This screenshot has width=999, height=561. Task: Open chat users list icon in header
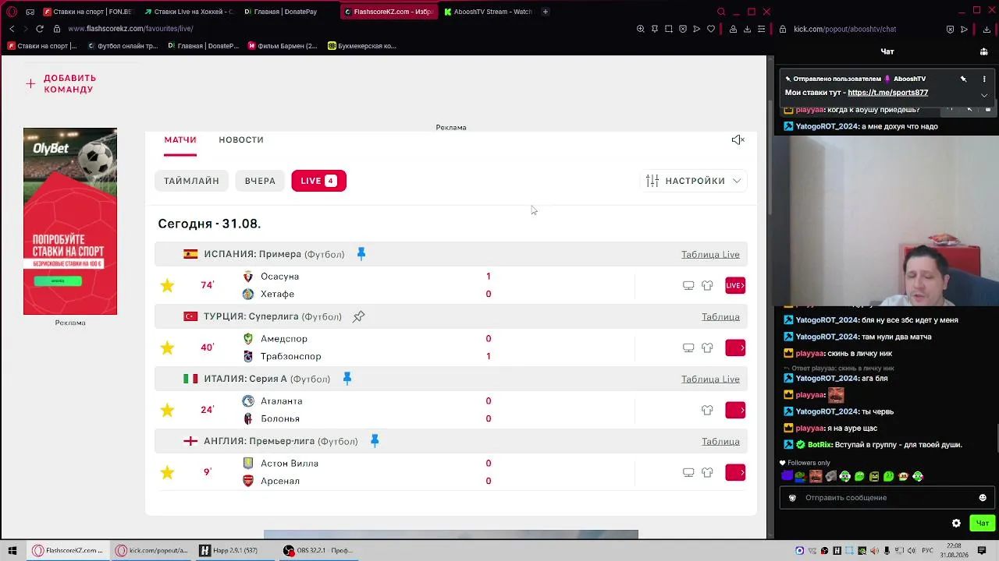[x=983, y=51]
